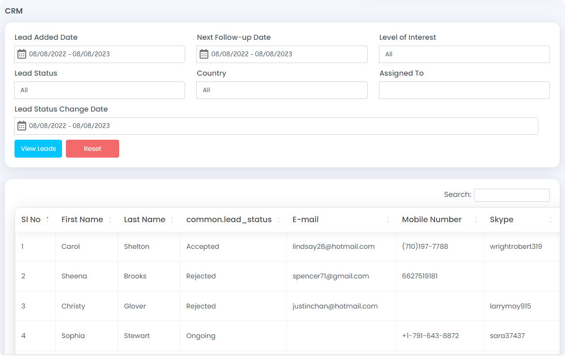The width and height of the screenshot is (565, 356).
Task: Select last name cell Shelton
Action: pos(137,246)
